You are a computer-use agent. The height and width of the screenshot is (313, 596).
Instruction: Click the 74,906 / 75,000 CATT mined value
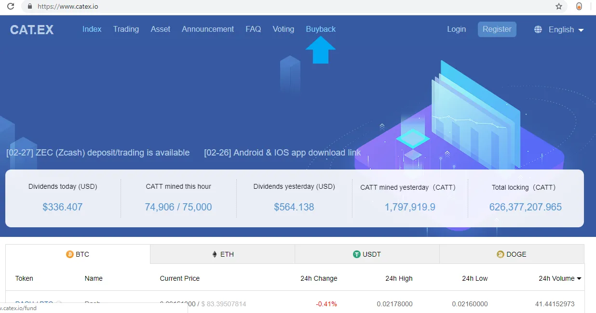(x=178, y=207)
